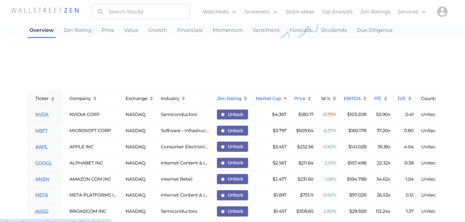Image resolution: width=465 pixels, height=222 pixels.
Task: Unlock Zen Rating for Alphabet Inc
Action: pos(232,163)
